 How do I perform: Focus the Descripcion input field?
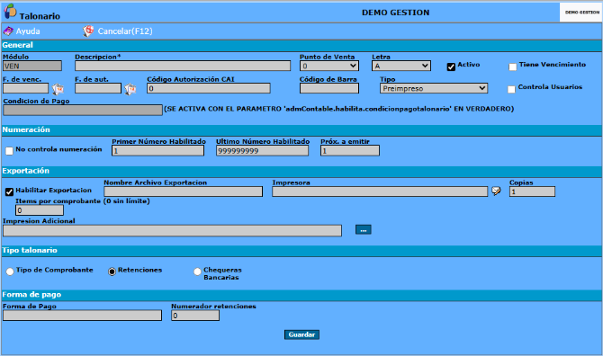pos(183,66)
